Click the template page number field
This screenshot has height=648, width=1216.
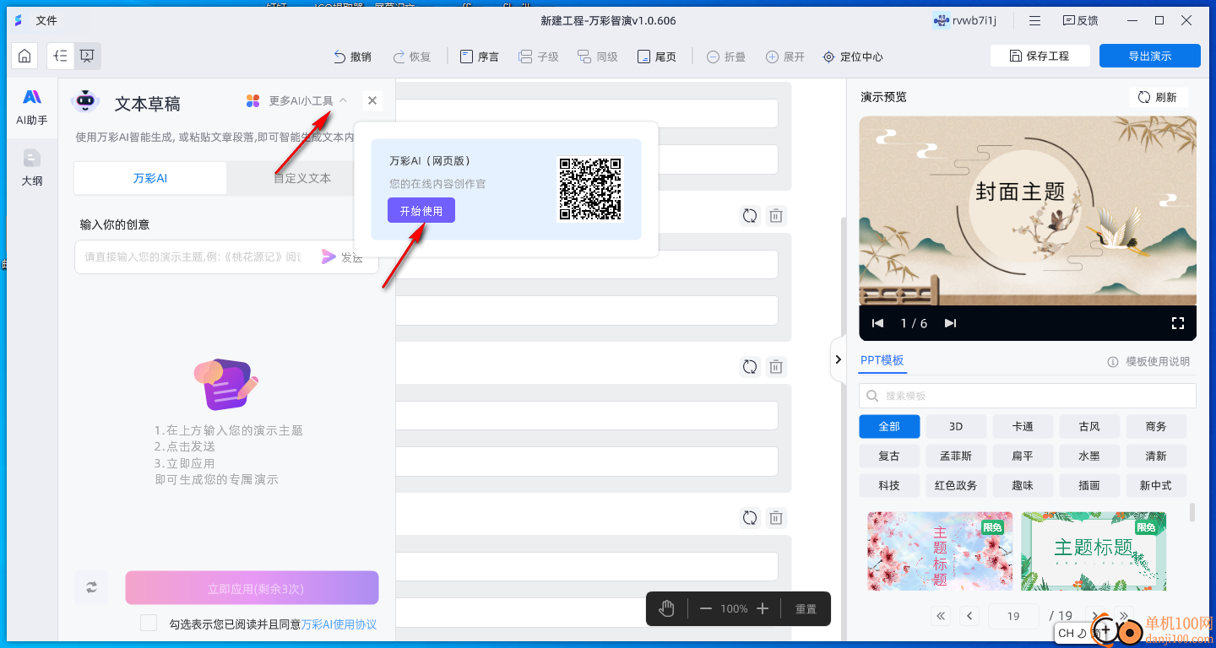(x=1013, y=616)
